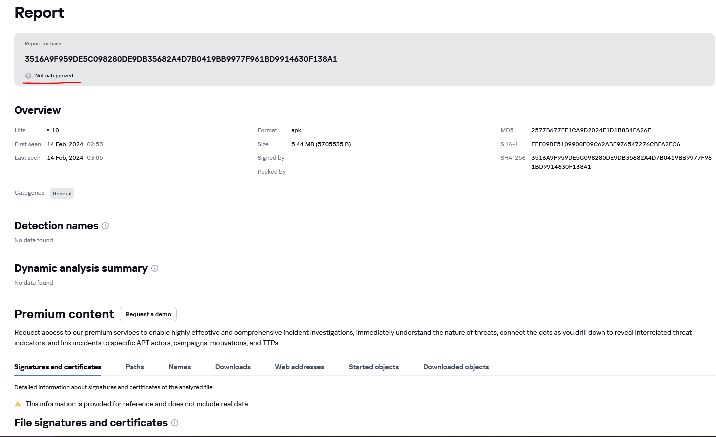
Task: Click the Packed by label
Action: (x=272, y=172)
